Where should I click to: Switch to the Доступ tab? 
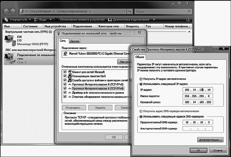click(x=74, y=41)
